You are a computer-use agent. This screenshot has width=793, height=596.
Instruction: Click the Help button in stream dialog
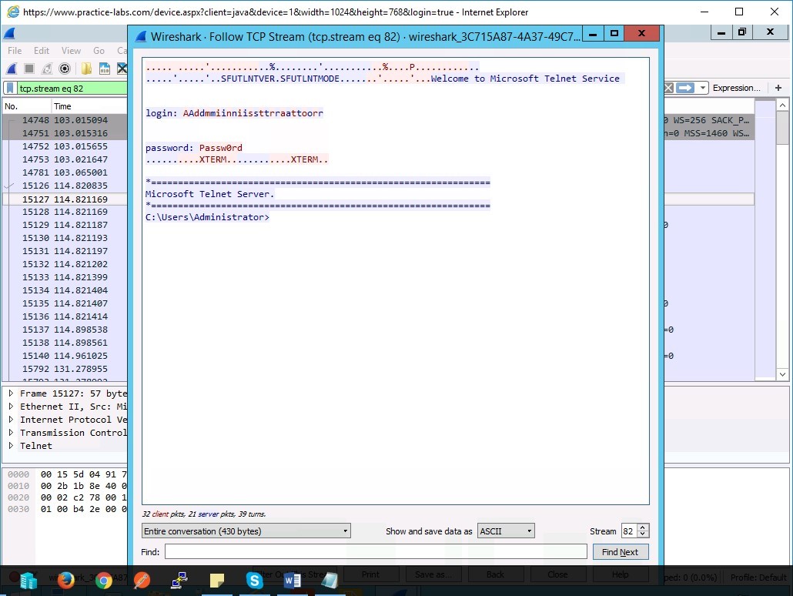coord(620,574)
